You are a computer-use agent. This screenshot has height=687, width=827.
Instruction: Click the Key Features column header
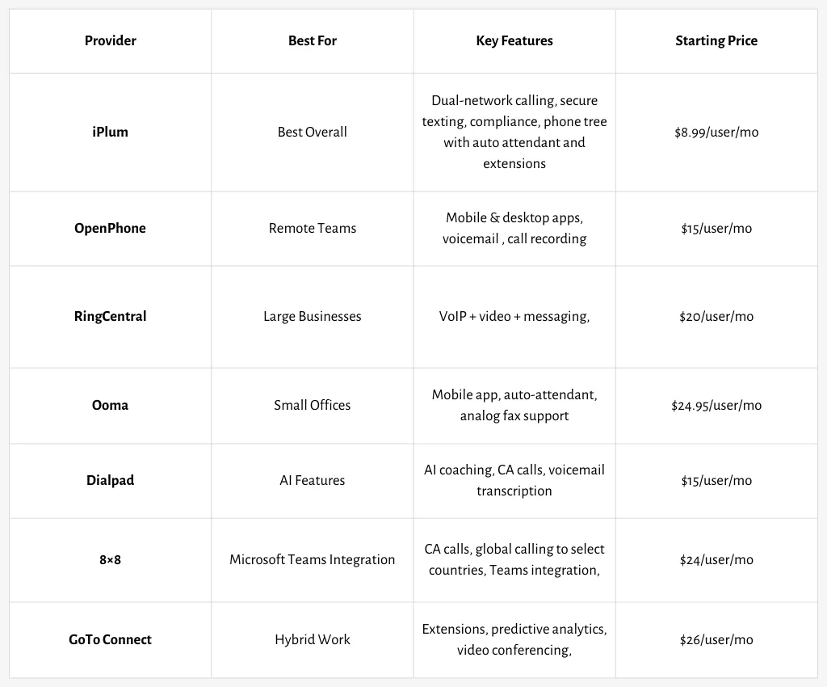click(514, 40)
